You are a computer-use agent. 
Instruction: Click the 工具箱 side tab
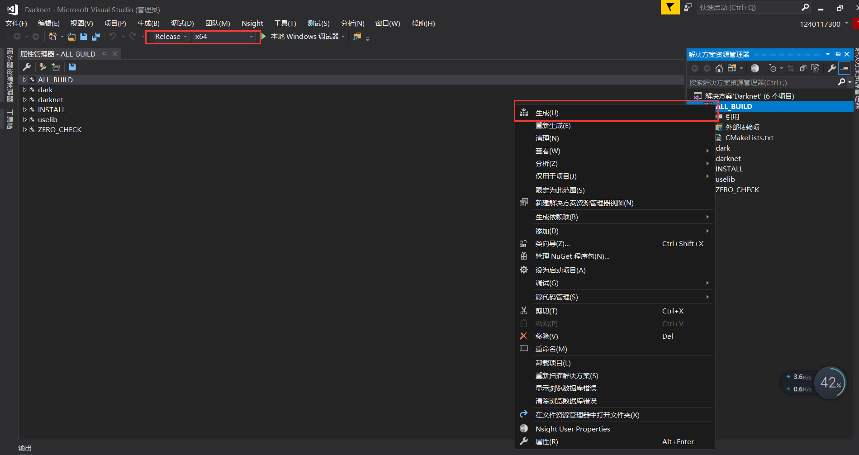pos(9,119)
